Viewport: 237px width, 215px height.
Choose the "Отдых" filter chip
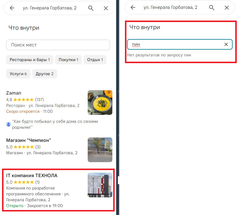95,60
